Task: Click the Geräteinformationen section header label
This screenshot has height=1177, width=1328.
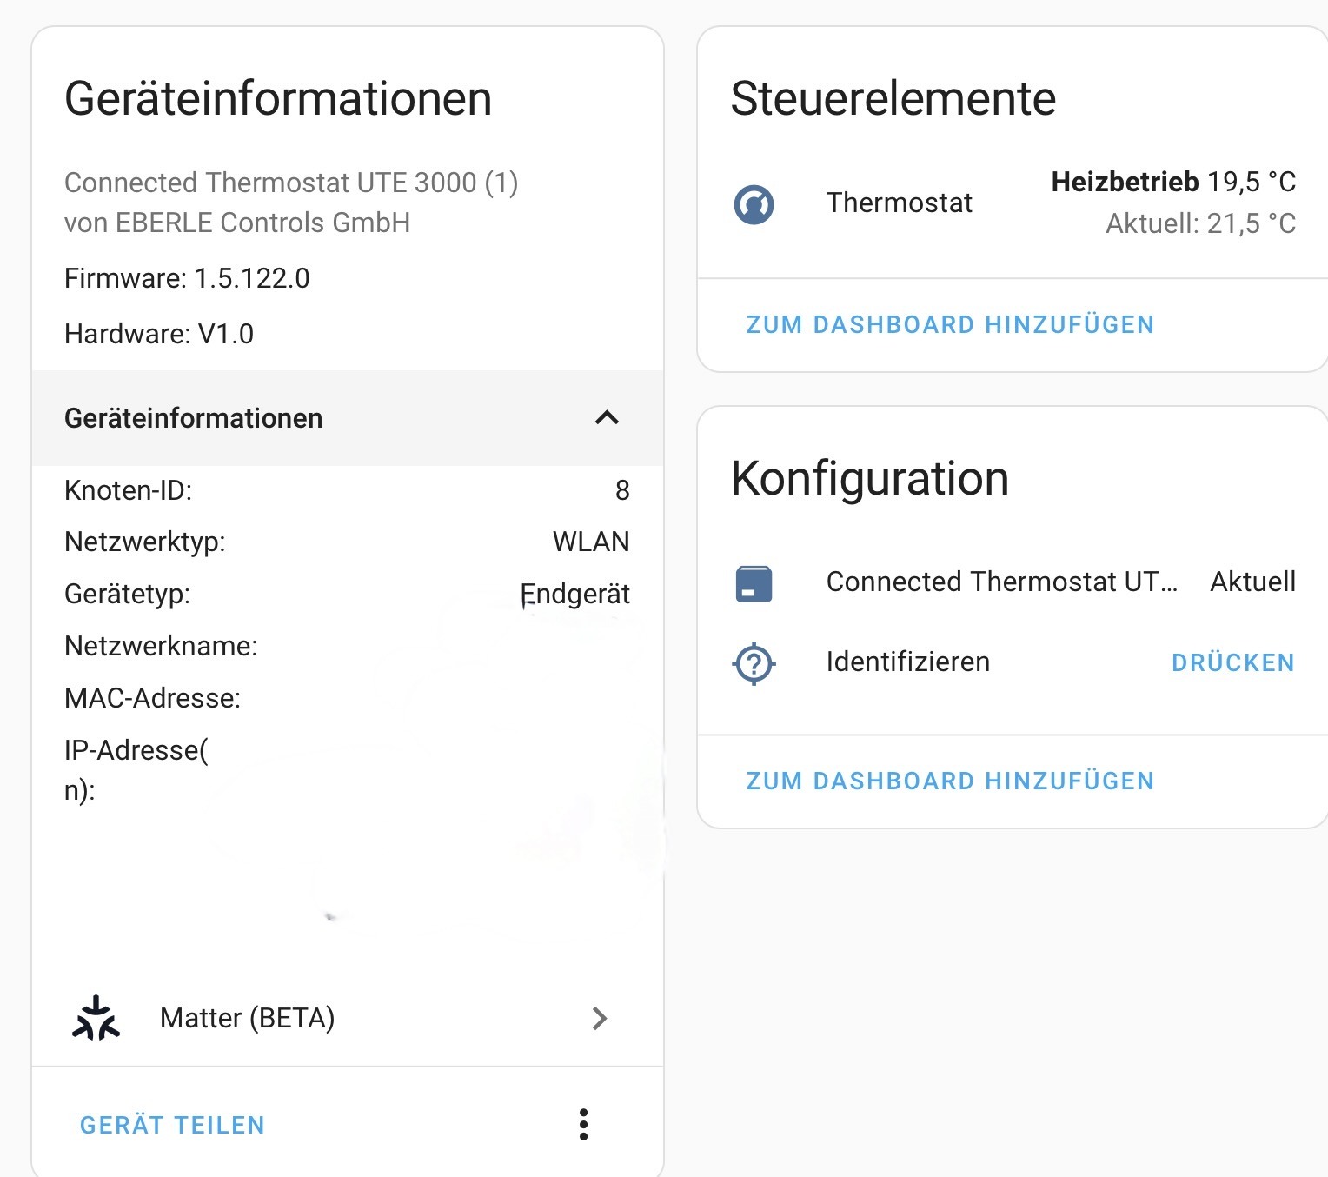Action: (193, 418)
